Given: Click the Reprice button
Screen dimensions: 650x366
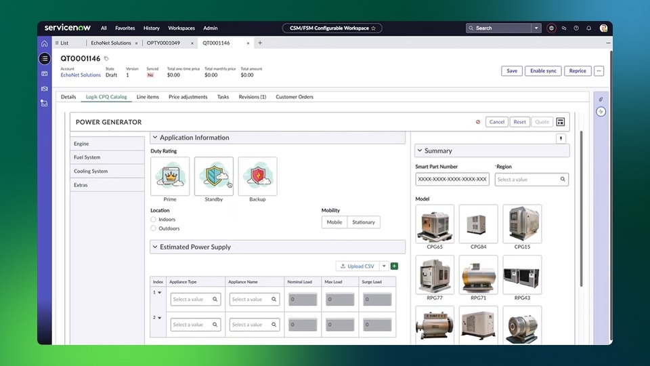Looking at the screenshot, I should click(x=578, y=71).
